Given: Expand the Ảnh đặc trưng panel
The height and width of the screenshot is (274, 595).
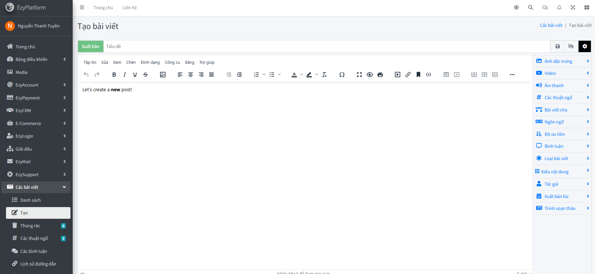Looking at the screenshot, I should pos(562,61).
